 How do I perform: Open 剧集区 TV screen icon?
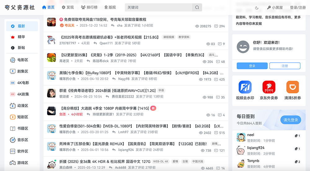tap(13, 71)
